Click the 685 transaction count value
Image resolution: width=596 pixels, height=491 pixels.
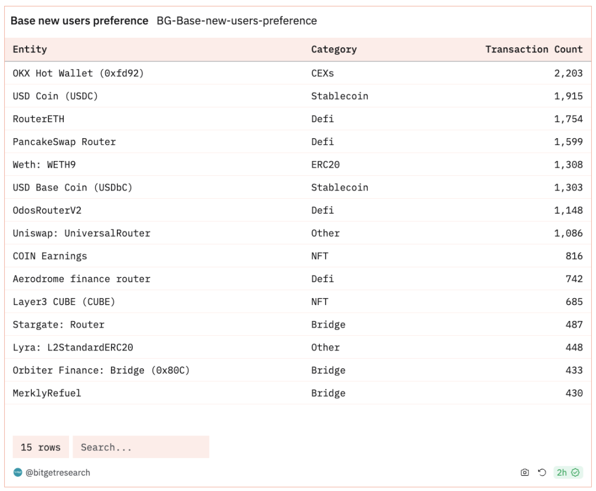tap(574, 302)
